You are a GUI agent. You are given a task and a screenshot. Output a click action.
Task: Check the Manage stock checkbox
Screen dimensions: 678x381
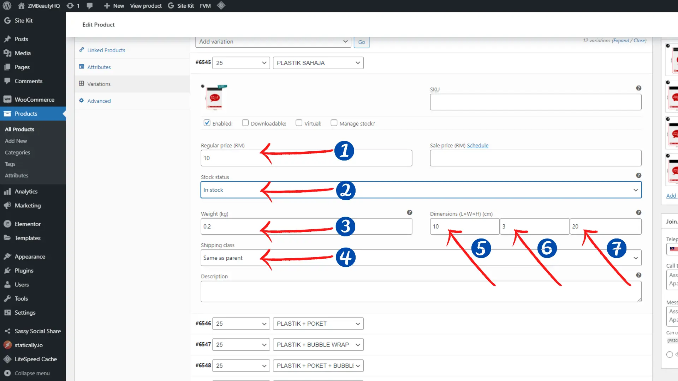[334, 123]
